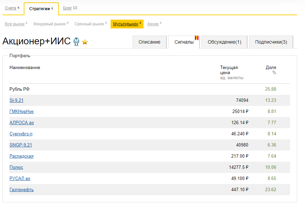Click the 8.81 share value

(272, 112)
